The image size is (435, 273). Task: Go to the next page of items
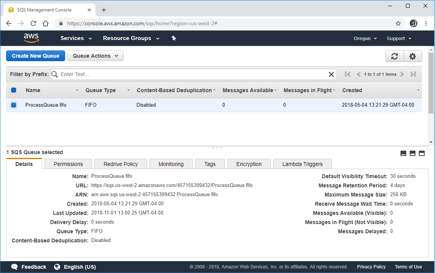(402, 74)
